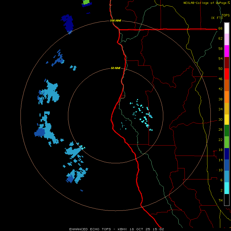Click the legend value "6"
231x231 pixels.
click(222, 180)
